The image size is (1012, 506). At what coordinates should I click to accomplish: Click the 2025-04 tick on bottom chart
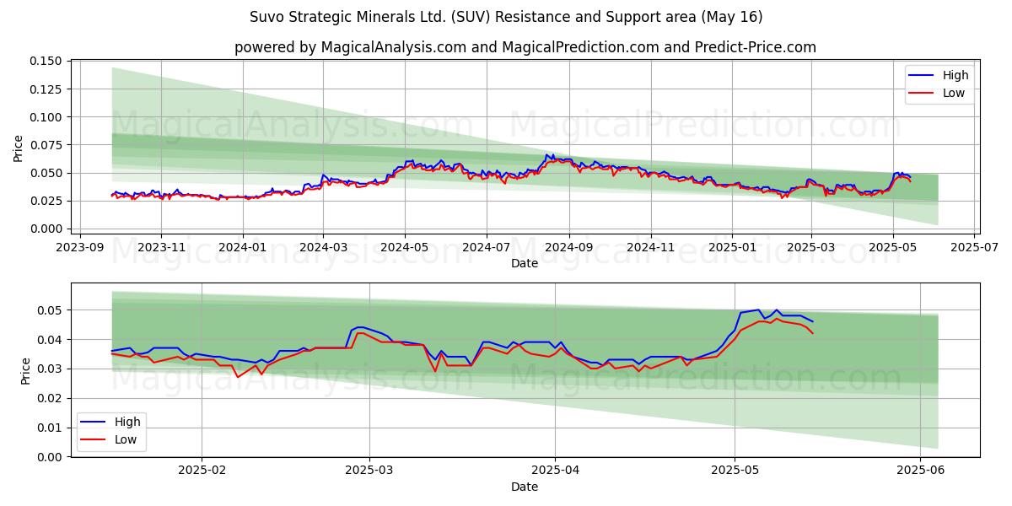coord(554,471)
